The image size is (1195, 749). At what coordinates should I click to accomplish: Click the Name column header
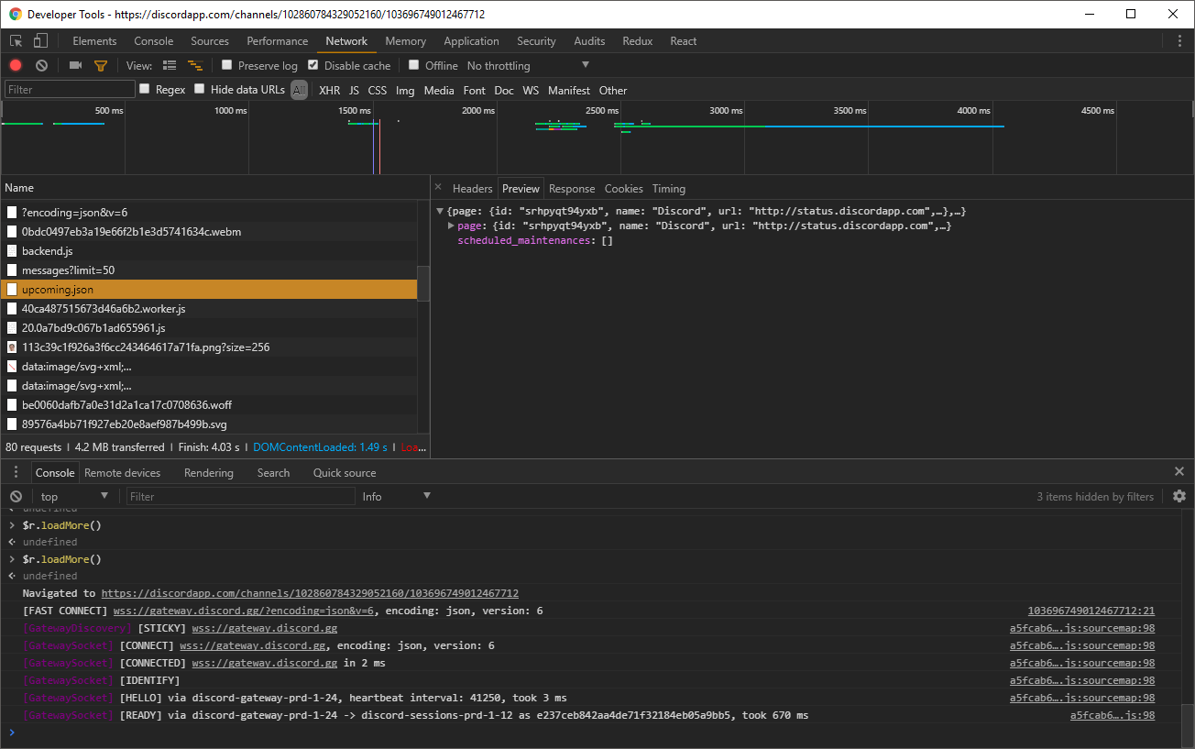pyautogui.click(x=214, y=187)
